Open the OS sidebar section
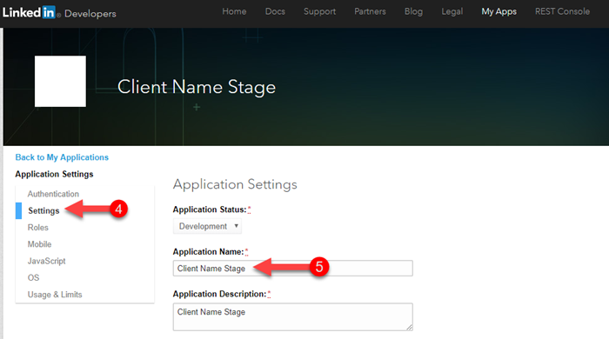 point(33,277)
